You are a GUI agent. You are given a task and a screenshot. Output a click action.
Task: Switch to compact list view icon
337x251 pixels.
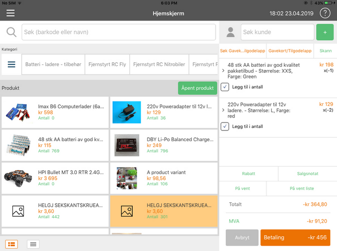tap(33, 244)
